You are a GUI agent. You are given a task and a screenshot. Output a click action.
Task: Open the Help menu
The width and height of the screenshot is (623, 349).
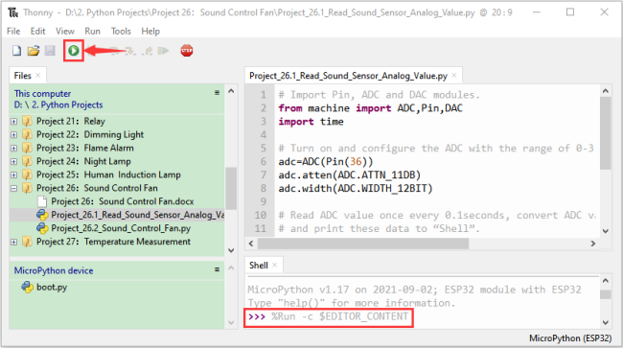[150, 31]
